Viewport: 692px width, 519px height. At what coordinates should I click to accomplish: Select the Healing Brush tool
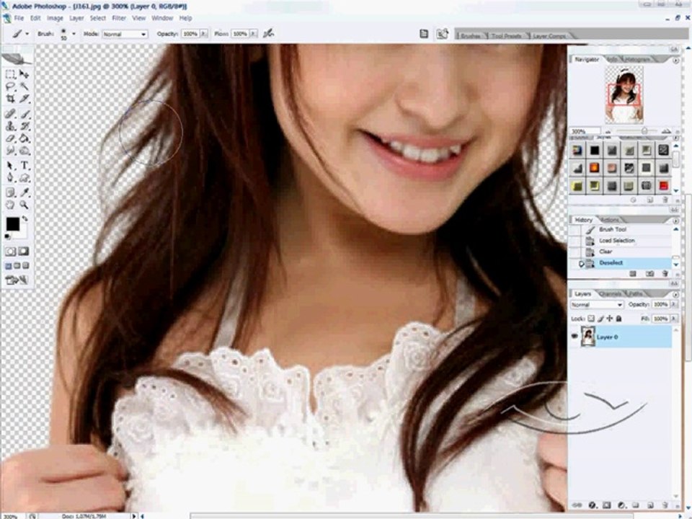[x=10, y=114]
